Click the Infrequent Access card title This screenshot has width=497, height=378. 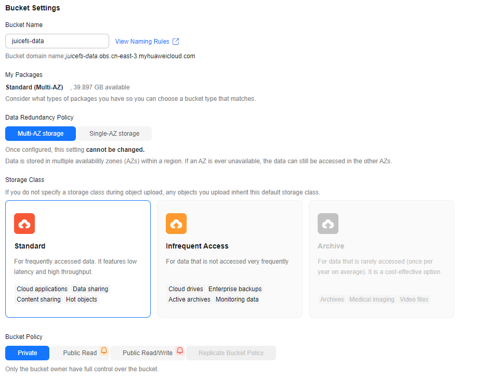pos(197,246)
